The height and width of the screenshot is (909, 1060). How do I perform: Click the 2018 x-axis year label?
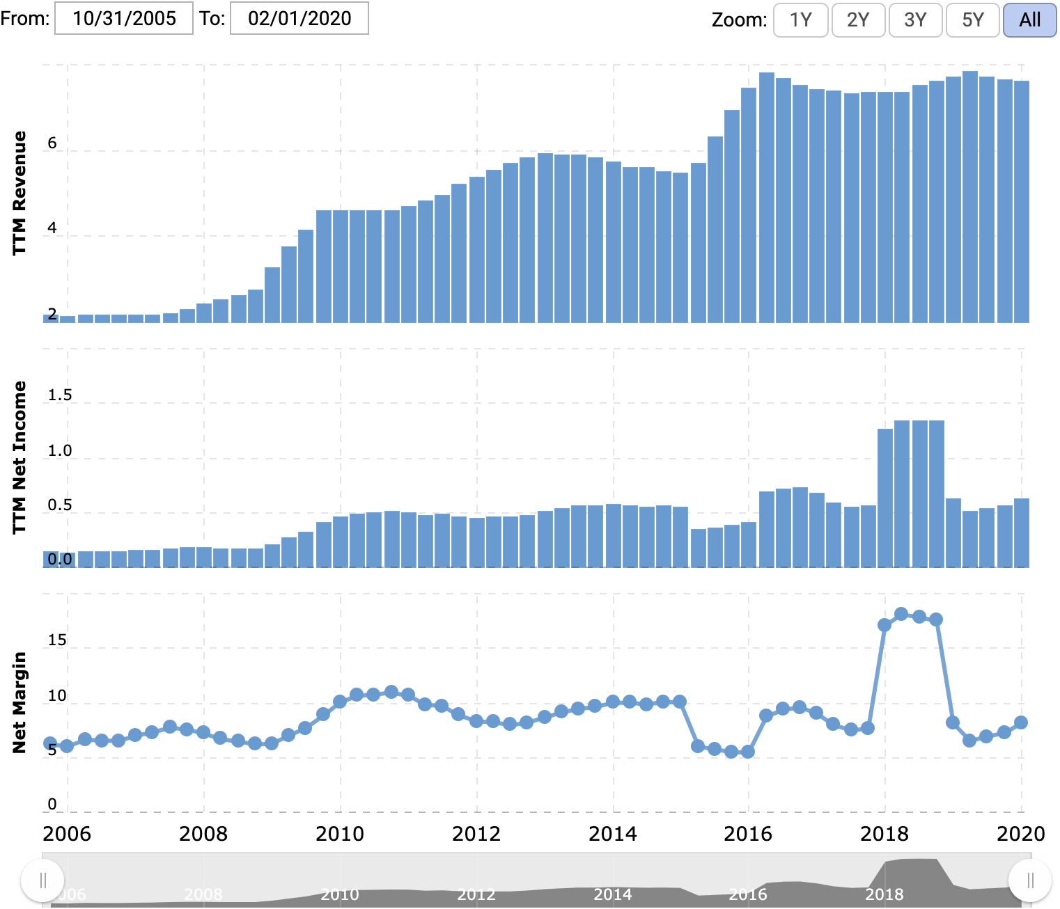pos(884,834)
